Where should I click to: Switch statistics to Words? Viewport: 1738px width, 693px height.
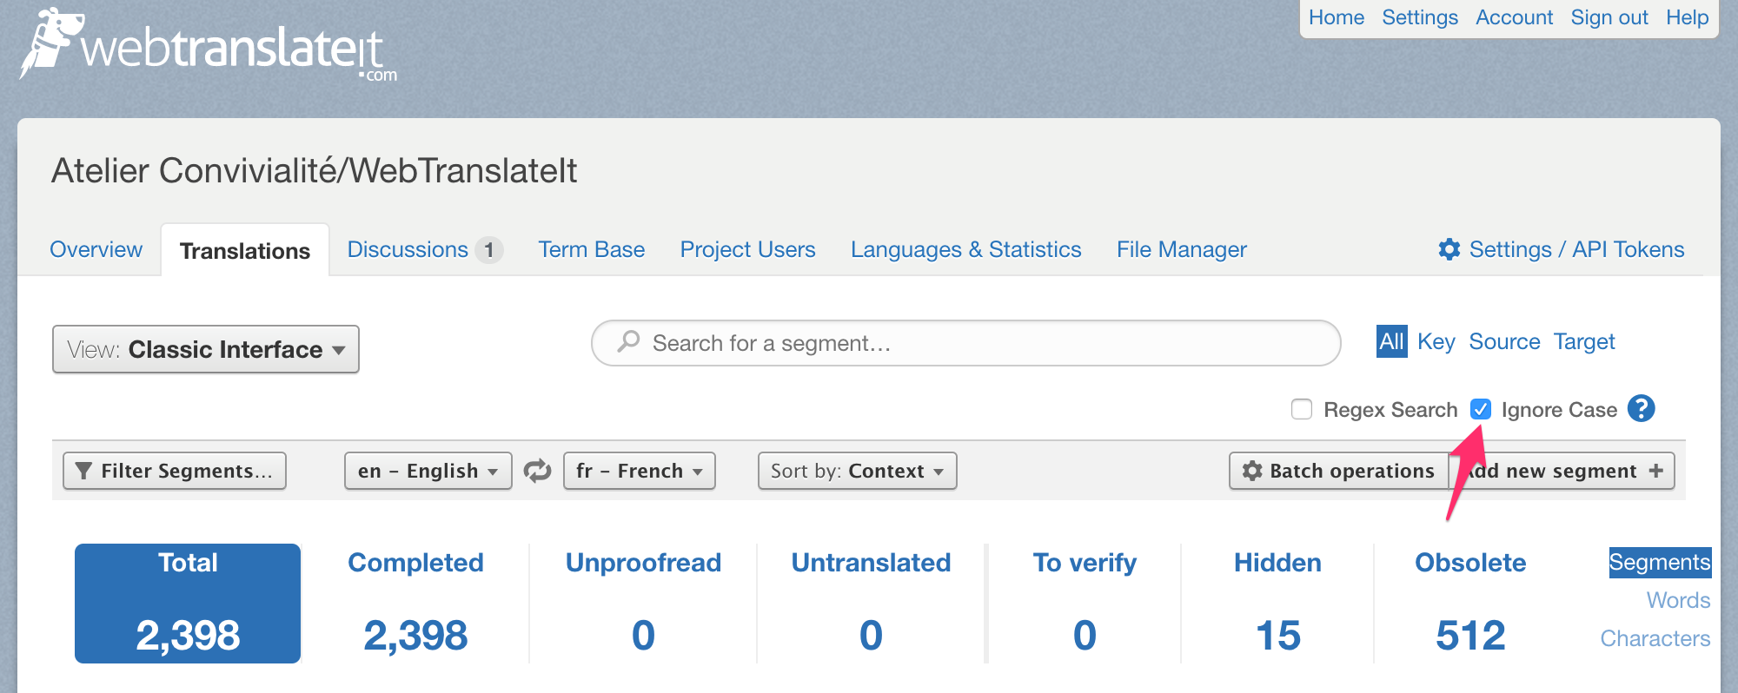[x=1678, y=600]
